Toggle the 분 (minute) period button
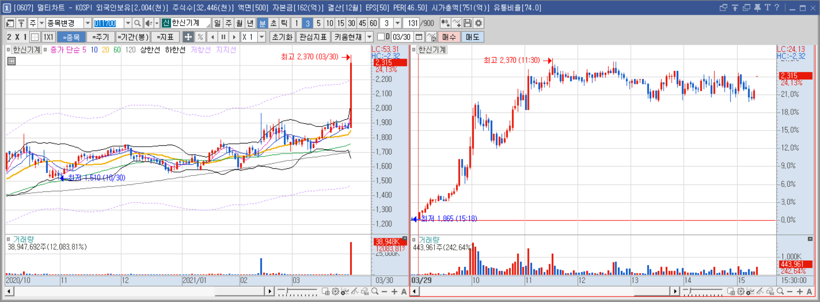820x302 pixels. 262,23
